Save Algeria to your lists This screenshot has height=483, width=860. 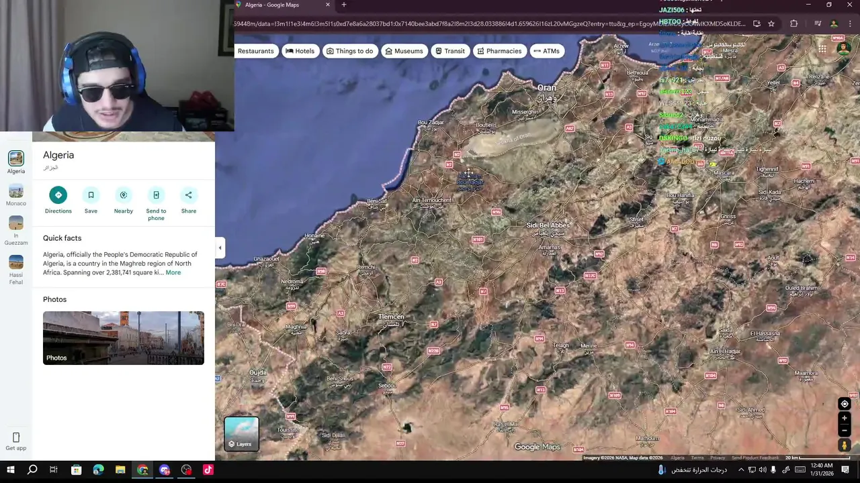[x=91, y=195]
